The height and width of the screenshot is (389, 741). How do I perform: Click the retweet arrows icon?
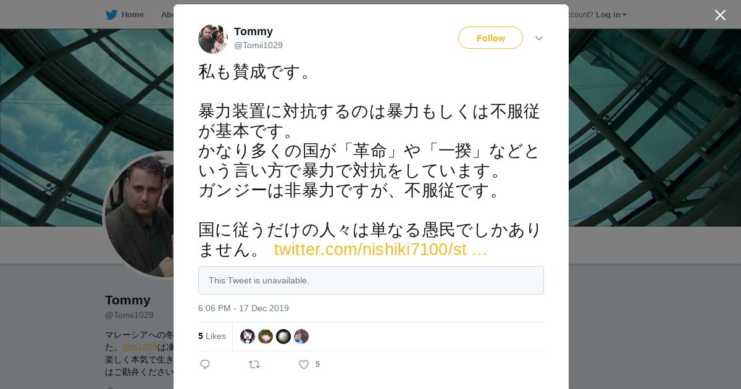point(254,364)
